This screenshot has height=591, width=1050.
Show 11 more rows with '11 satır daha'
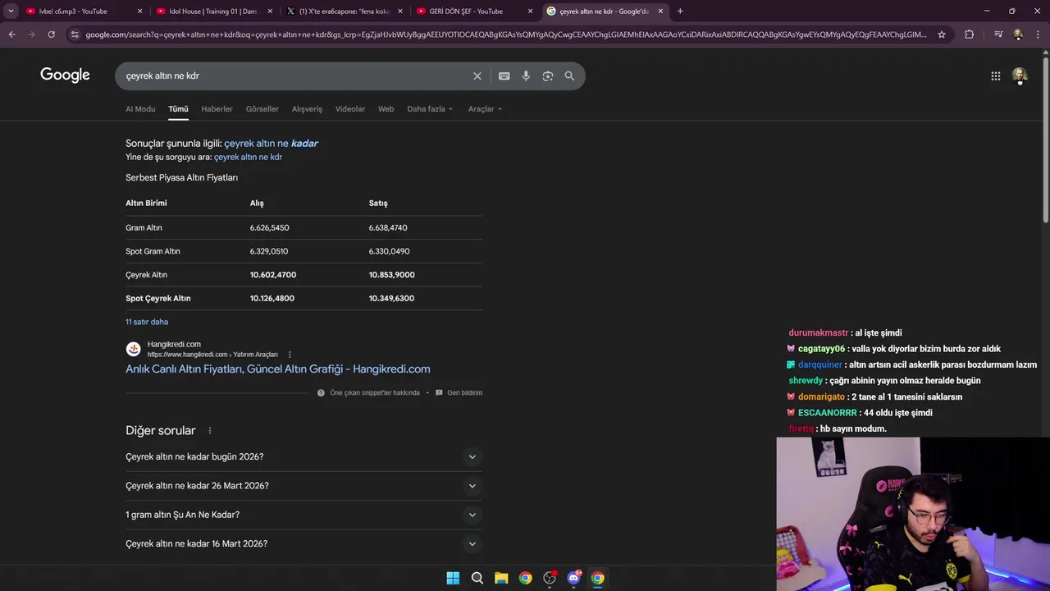click(147, 322)
